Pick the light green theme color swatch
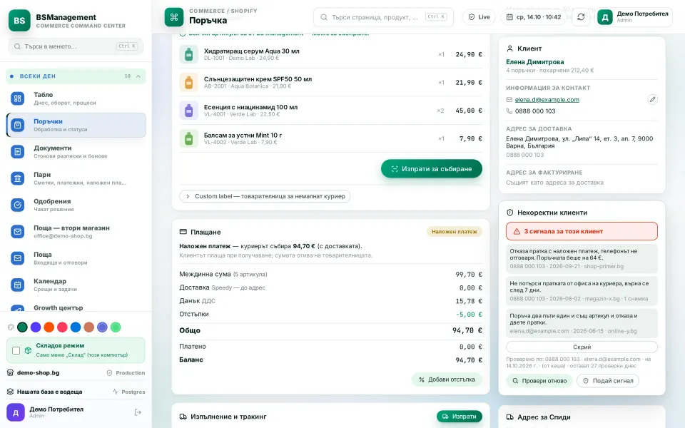The width and height of the screenshot is (685, 428). coord(116,327)
